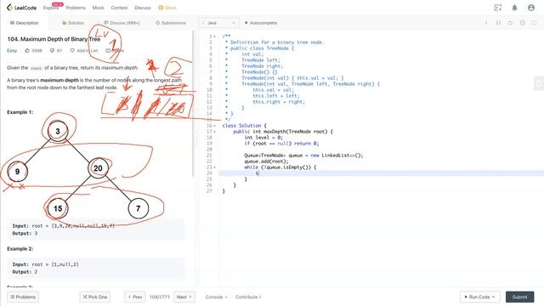
Task: Click the Easy difficulty label
Action: click(x=12, y=51)
